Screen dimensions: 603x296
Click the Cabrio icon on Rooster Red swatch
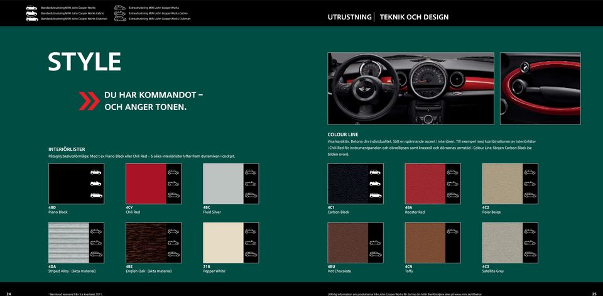point(452,184)
